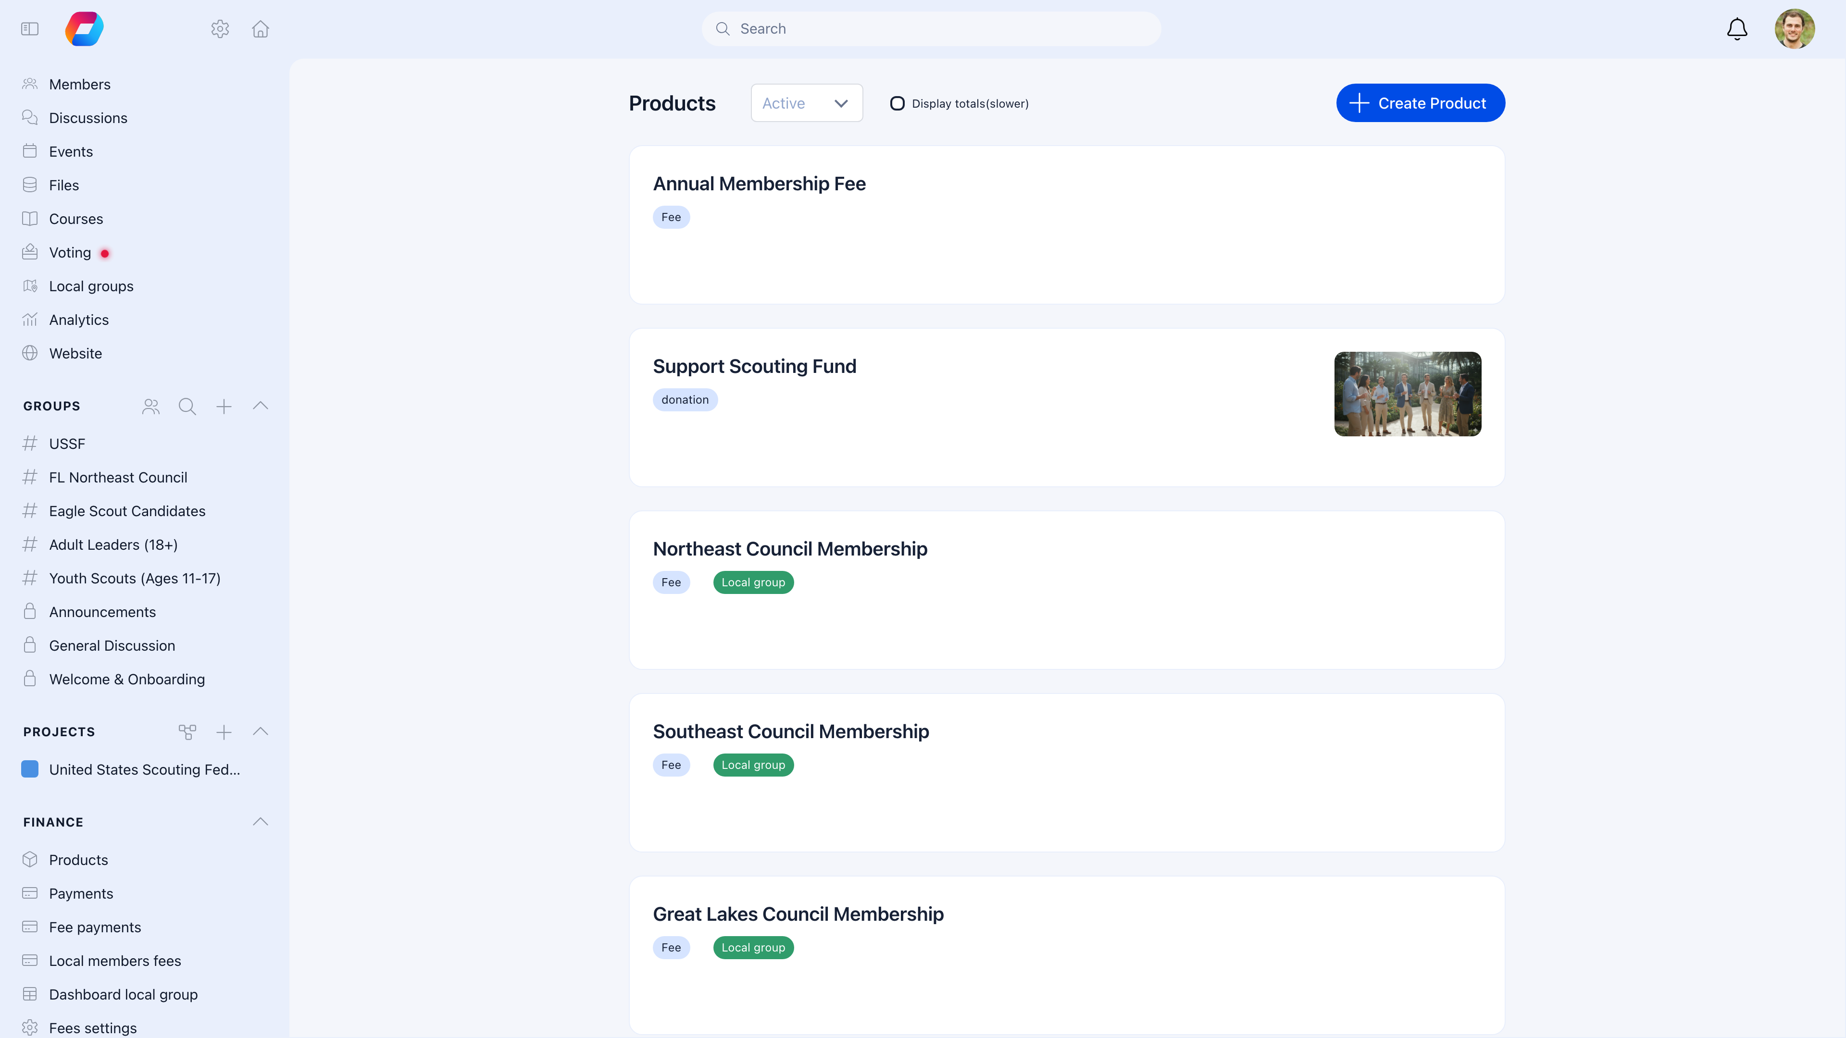The width and height of the screenshot is (1846, 1038).
Task: Click the blue United States Scouting Fed project swatch
Action: tap(29, 769)
